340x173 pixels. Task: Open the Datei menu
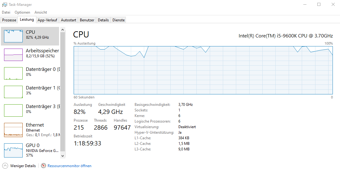tap(6, 12)
